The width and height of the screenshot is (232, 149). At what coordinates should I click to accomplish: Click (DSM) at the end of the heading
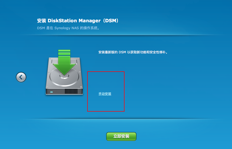click(x=111, y=21)
